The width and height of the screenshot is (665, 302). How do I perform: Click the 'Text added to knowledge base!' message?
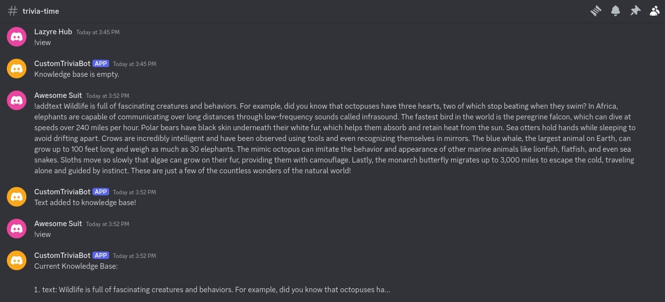pos(85,202)
